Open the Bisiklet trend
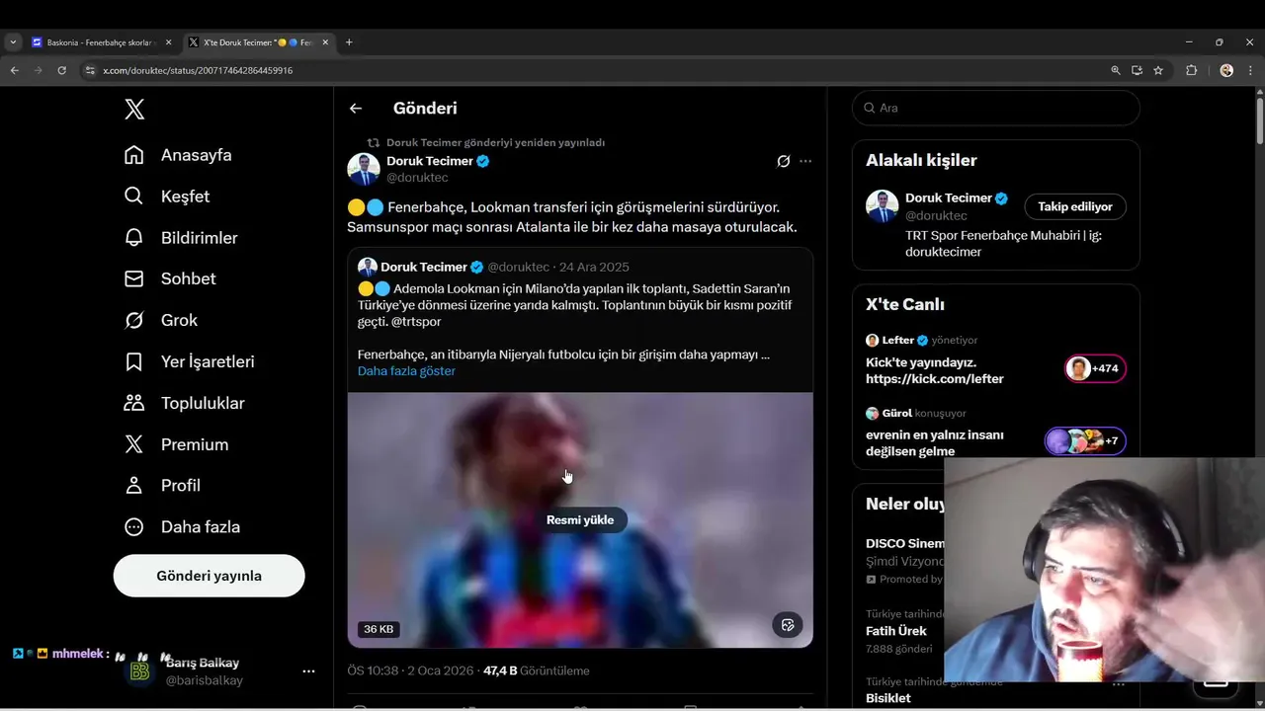Viewport: 1265px width, 711px height. coord(888,698)
